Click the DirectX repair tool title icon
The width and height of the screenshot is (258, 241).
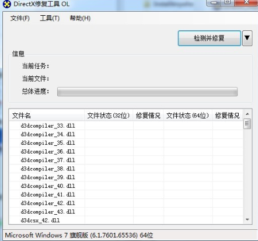click(7, 4)
